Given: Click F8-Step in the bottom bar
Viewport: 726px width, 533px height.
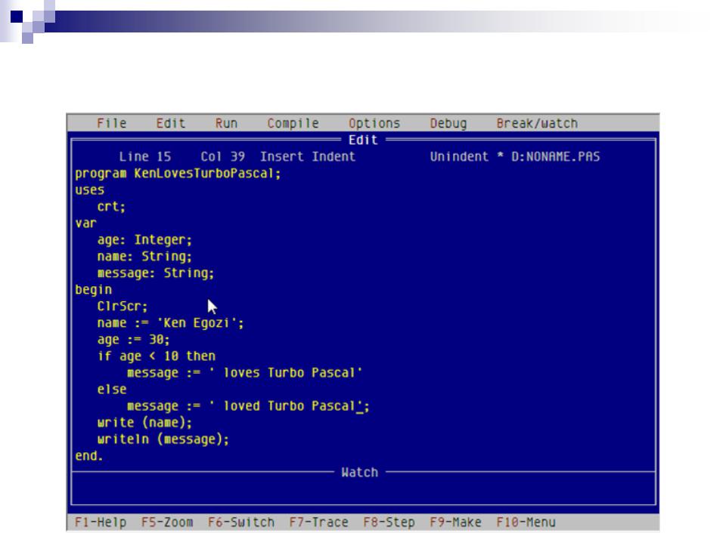Looking at the screenshot, I should pos(389,522).
